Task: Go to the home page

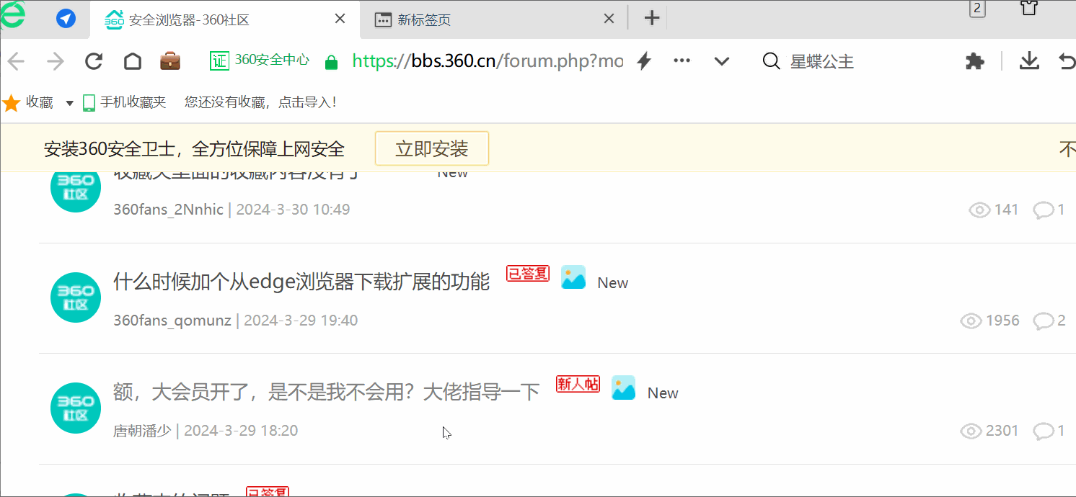Action: click(x=133, y=61)
